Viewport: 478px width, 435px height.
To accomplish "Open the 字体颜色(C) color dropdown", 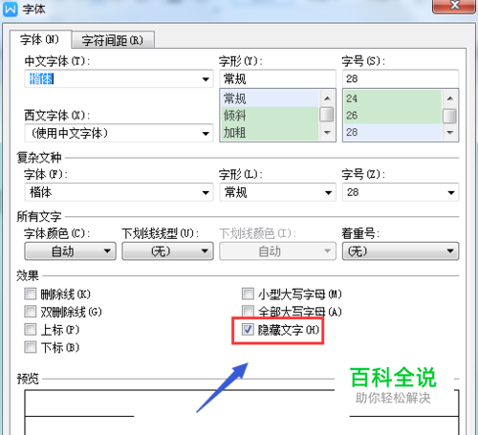I will [x=70, y=251].
